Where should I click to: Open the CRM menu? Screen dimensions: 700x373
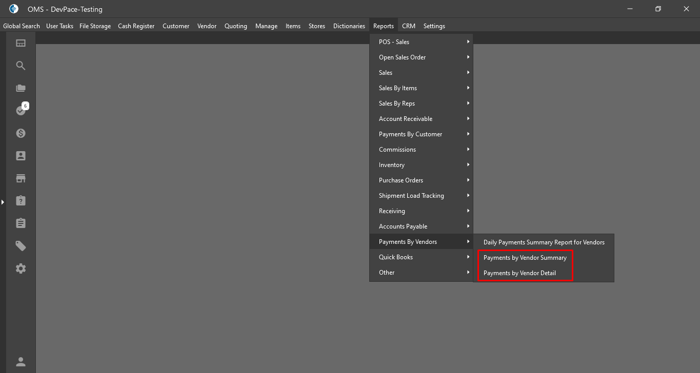click(408, 26)
